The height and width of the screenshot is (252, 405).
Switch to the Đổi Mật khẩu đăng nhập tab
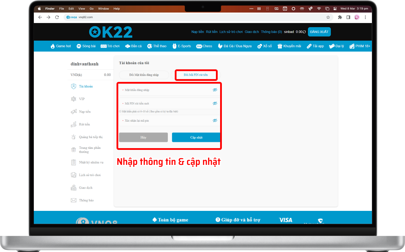click(144, 75)
